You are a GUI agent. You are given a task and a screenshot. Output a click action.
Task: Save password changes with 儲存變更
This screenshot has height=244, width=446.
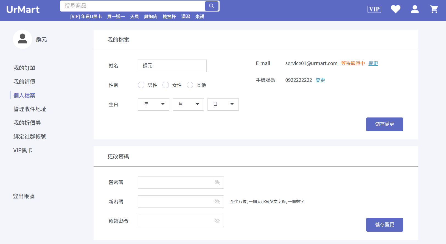(x=385, y=225)
